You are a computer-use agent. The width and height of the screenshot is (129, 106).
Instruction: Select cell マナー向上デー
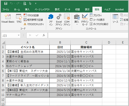[x=27, y=95]
